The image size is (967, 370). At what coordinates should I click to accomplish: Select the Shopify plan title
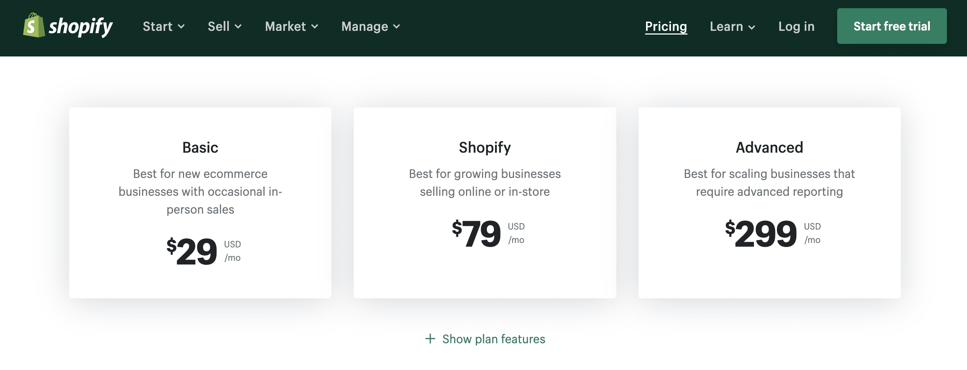click(485, 148)
